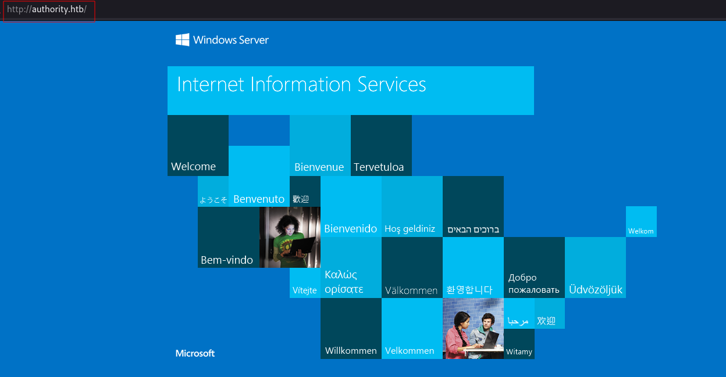Click the "Bienvenido" tile
The image size is (726, 377).
(351, 206)
